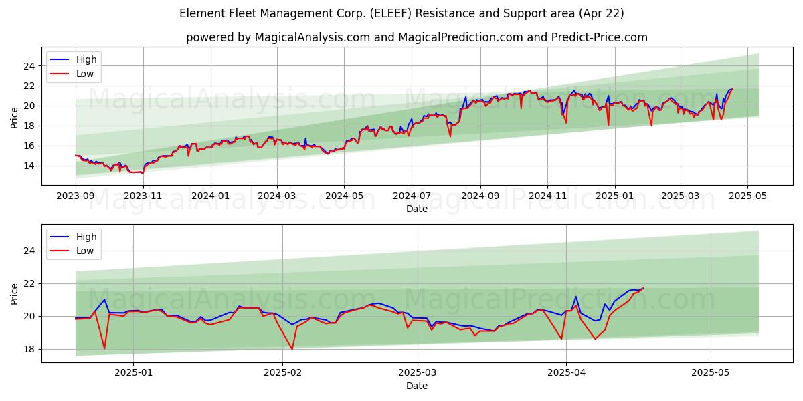Viewport: 803px width, 401px height.
Task: Click the 2025-02 x-axis label in bottom chart
Action: [282, 374]
